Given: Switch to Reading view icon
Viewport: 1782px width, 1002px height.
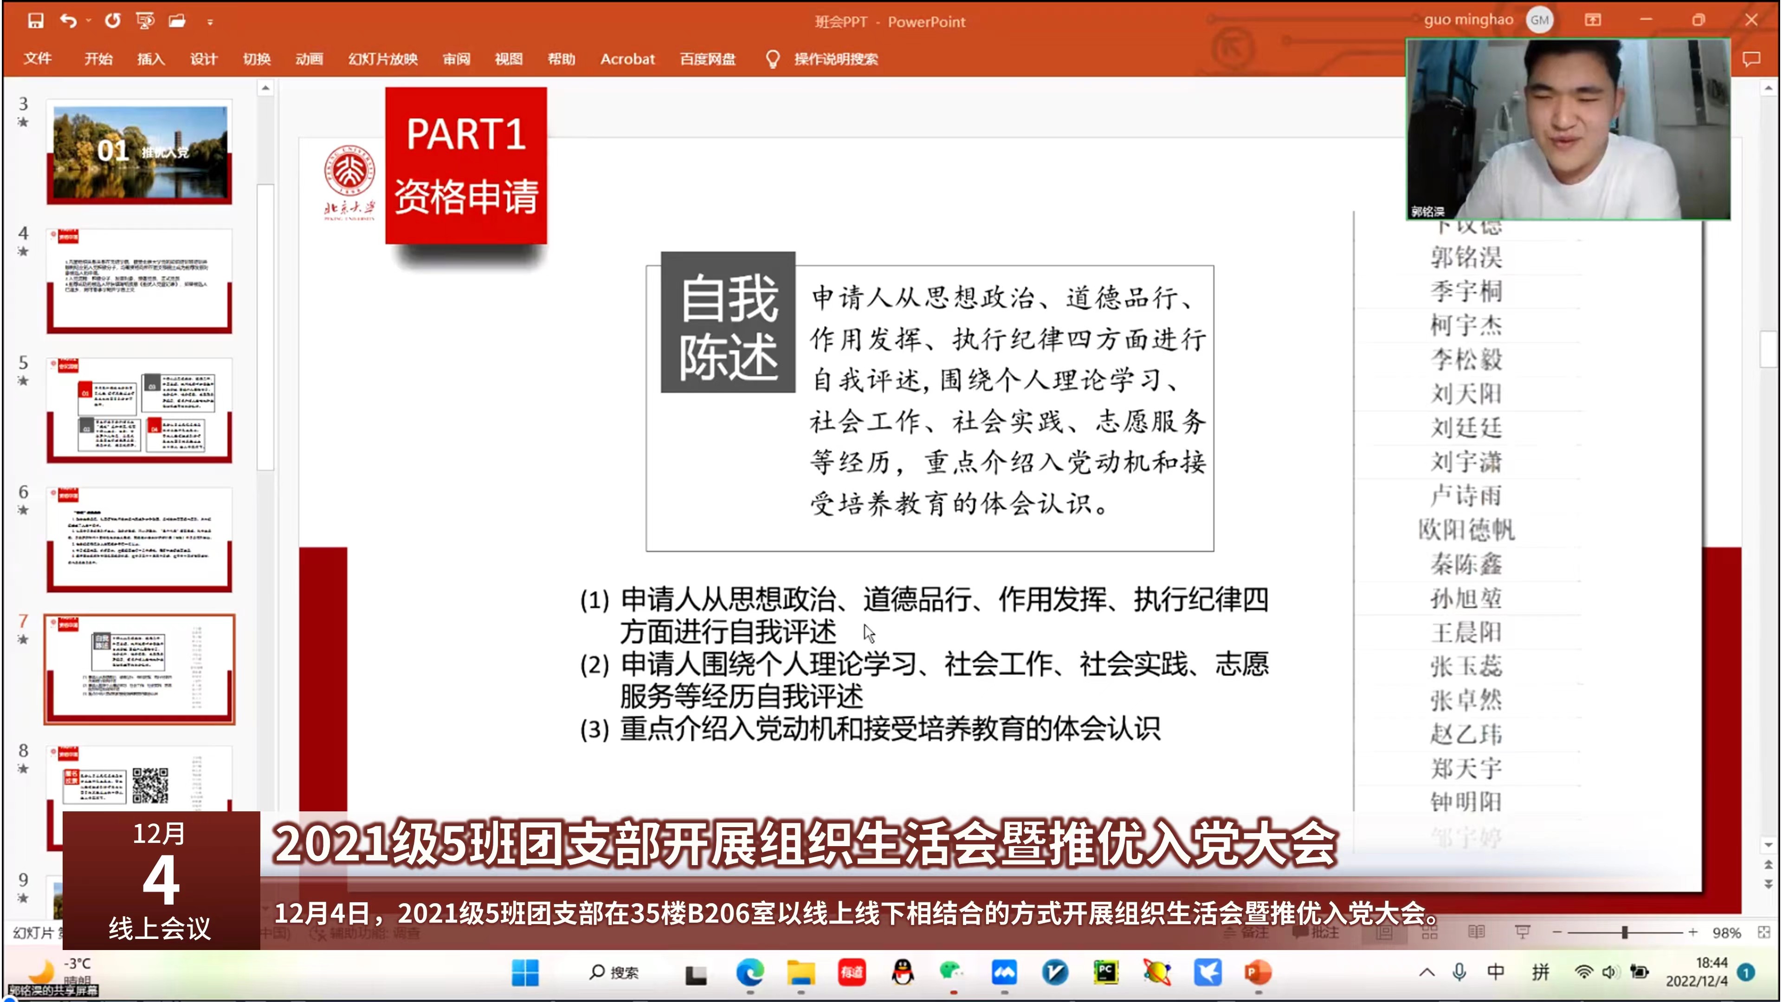Looking at the screenshot, I should click(1476, 932).
